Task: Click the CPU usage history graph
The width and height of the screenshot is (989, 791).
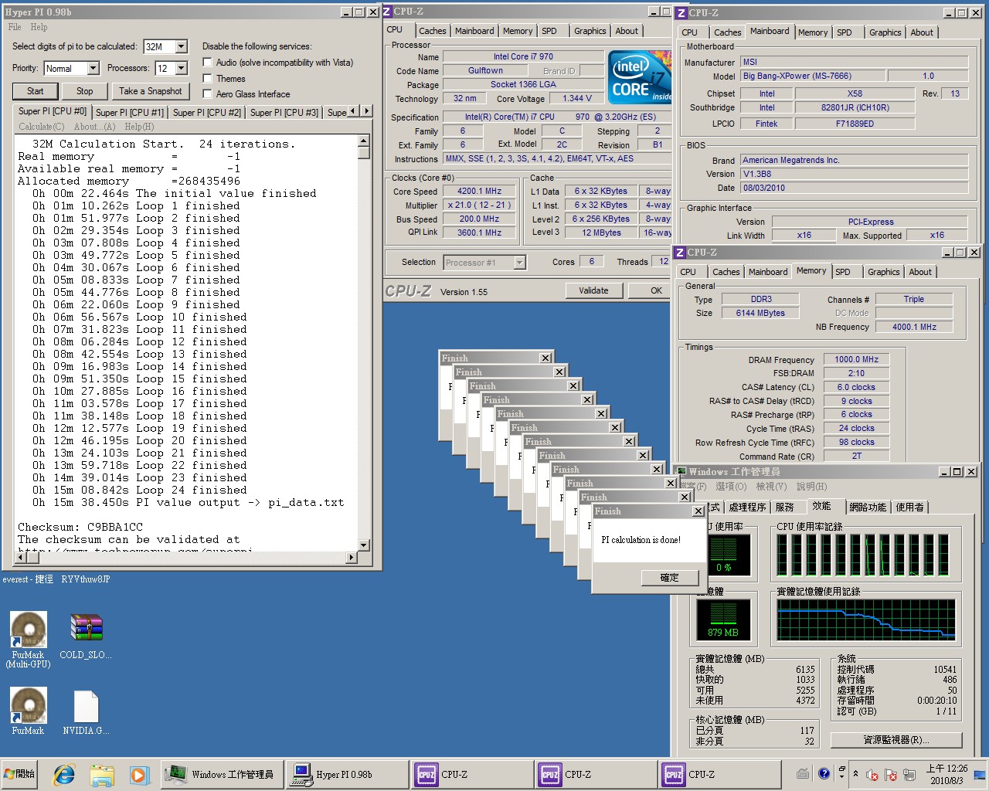Action: point(867,555)
